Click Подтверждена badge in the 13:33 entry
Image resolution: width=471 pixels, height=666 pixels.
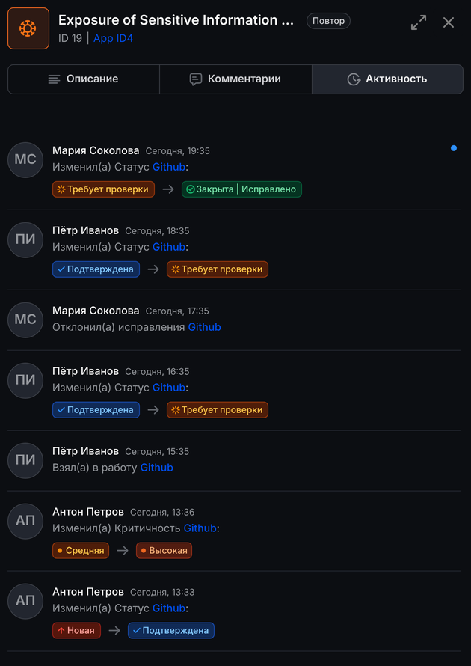[x=171, y=631]
